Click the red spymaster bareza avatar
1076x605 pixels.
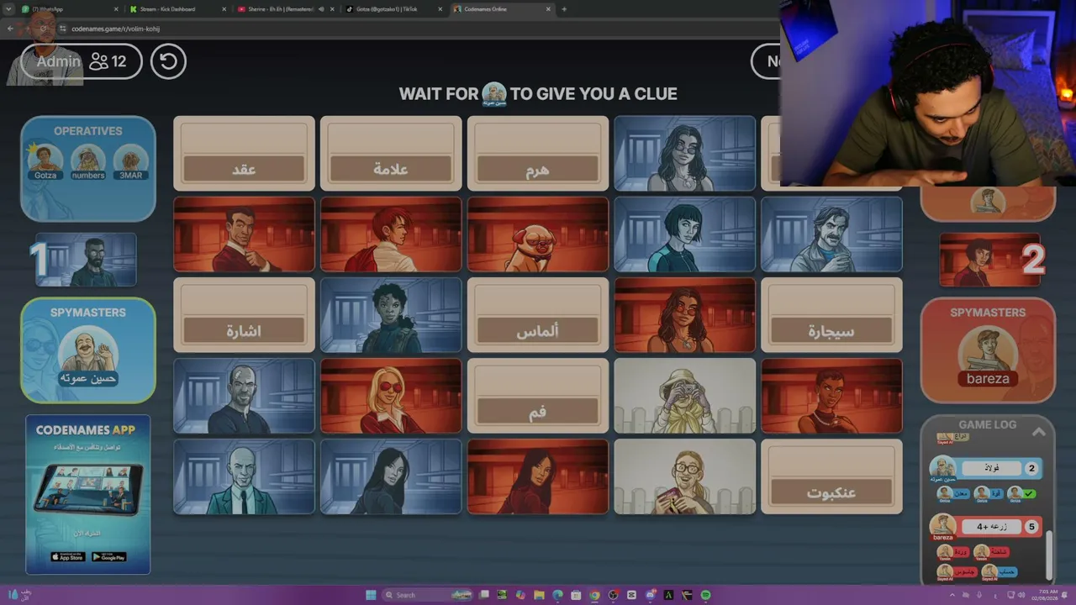point(988,356)
